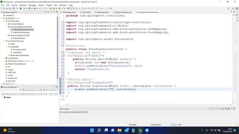Close the EstudianteController.java tab
The height and width of the screenshot is (134, 239).
coord(161,12)
